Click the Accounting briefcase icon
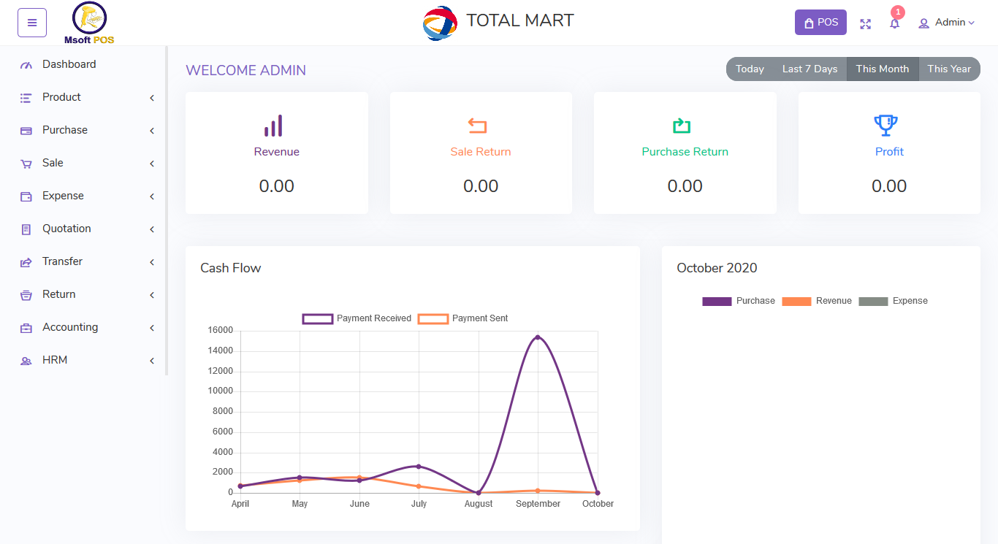The width and height of the screenshot is (998, 544). pyautogui.click(x=26, y=328)
